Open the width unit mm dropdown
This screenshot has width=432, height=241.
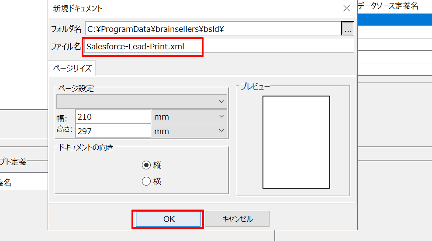point(189,117)
